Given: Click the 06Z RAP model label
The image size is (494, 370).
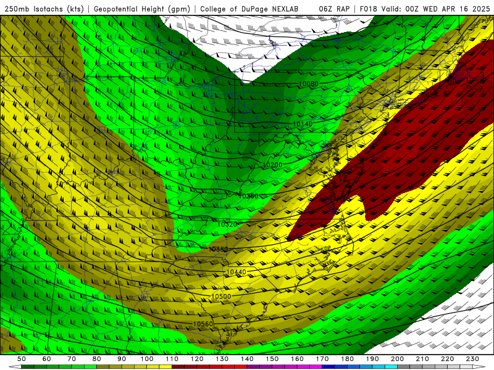Looking at the screenshot, I should [x=334, y=9].
